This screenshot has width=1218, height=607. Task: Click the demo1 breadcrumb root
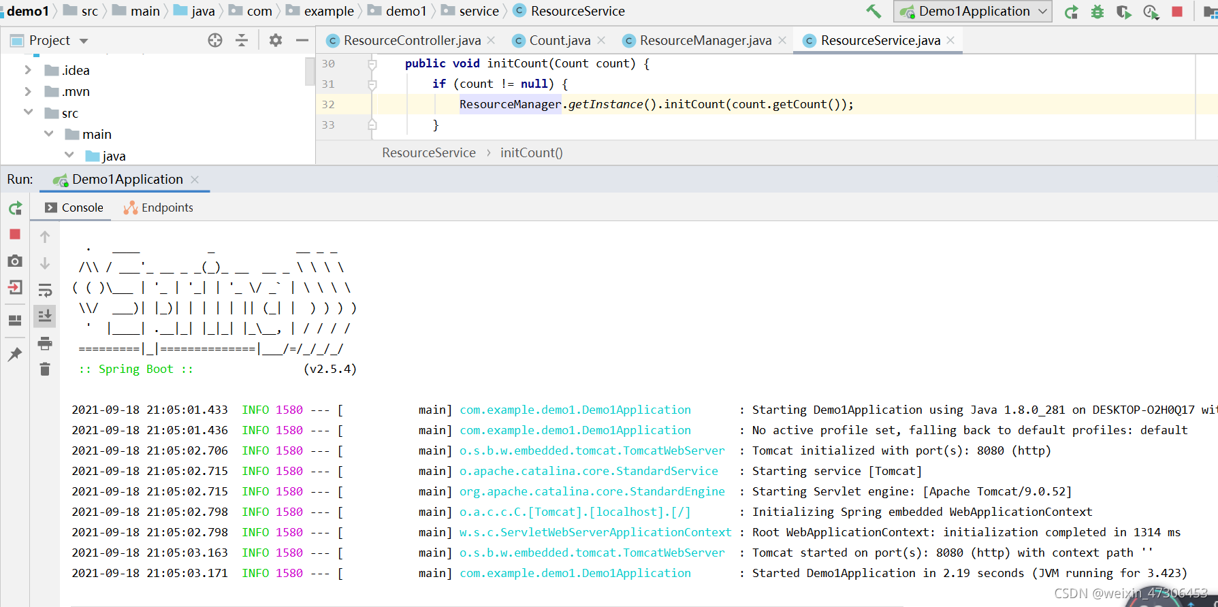click(28, 11)
